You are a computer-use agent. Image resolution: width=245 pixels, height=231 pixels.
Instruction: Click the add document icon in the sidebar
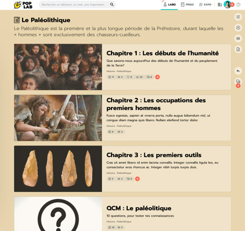pyautogui.click(x=238, y=49)
